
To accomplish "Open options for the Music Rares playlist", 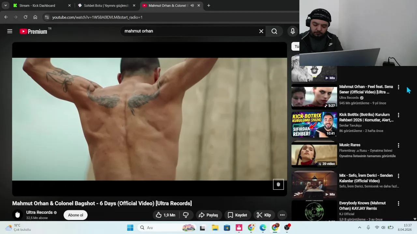I will coord(398,145).
